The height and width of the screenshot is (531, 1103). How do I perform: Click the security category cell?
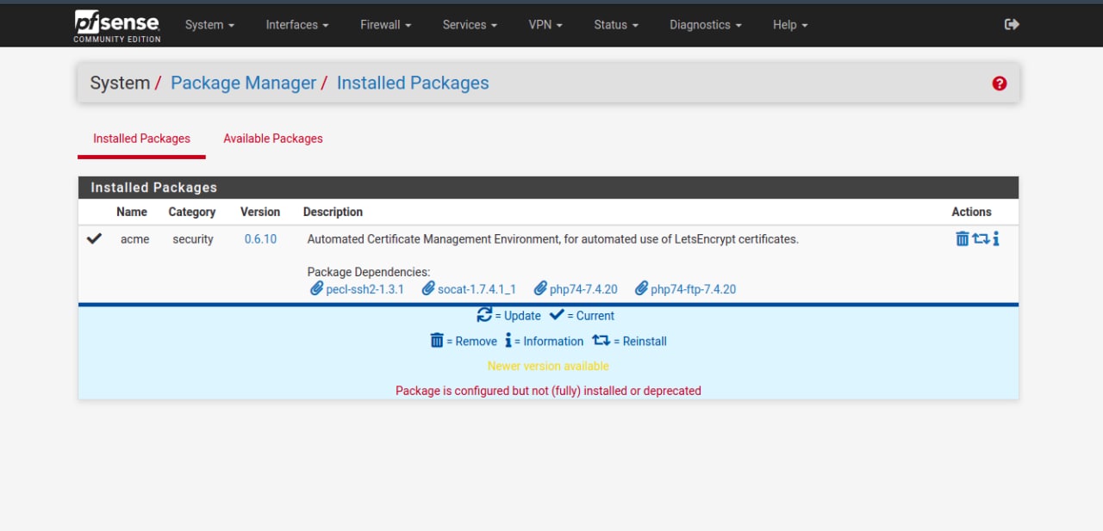click(x=193, y=239)
